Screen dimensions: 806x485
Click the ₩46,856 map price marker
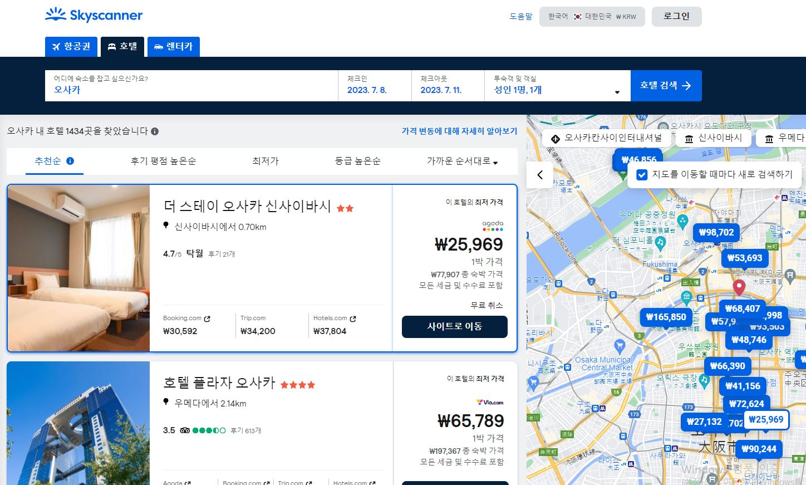tap(638, 159)
